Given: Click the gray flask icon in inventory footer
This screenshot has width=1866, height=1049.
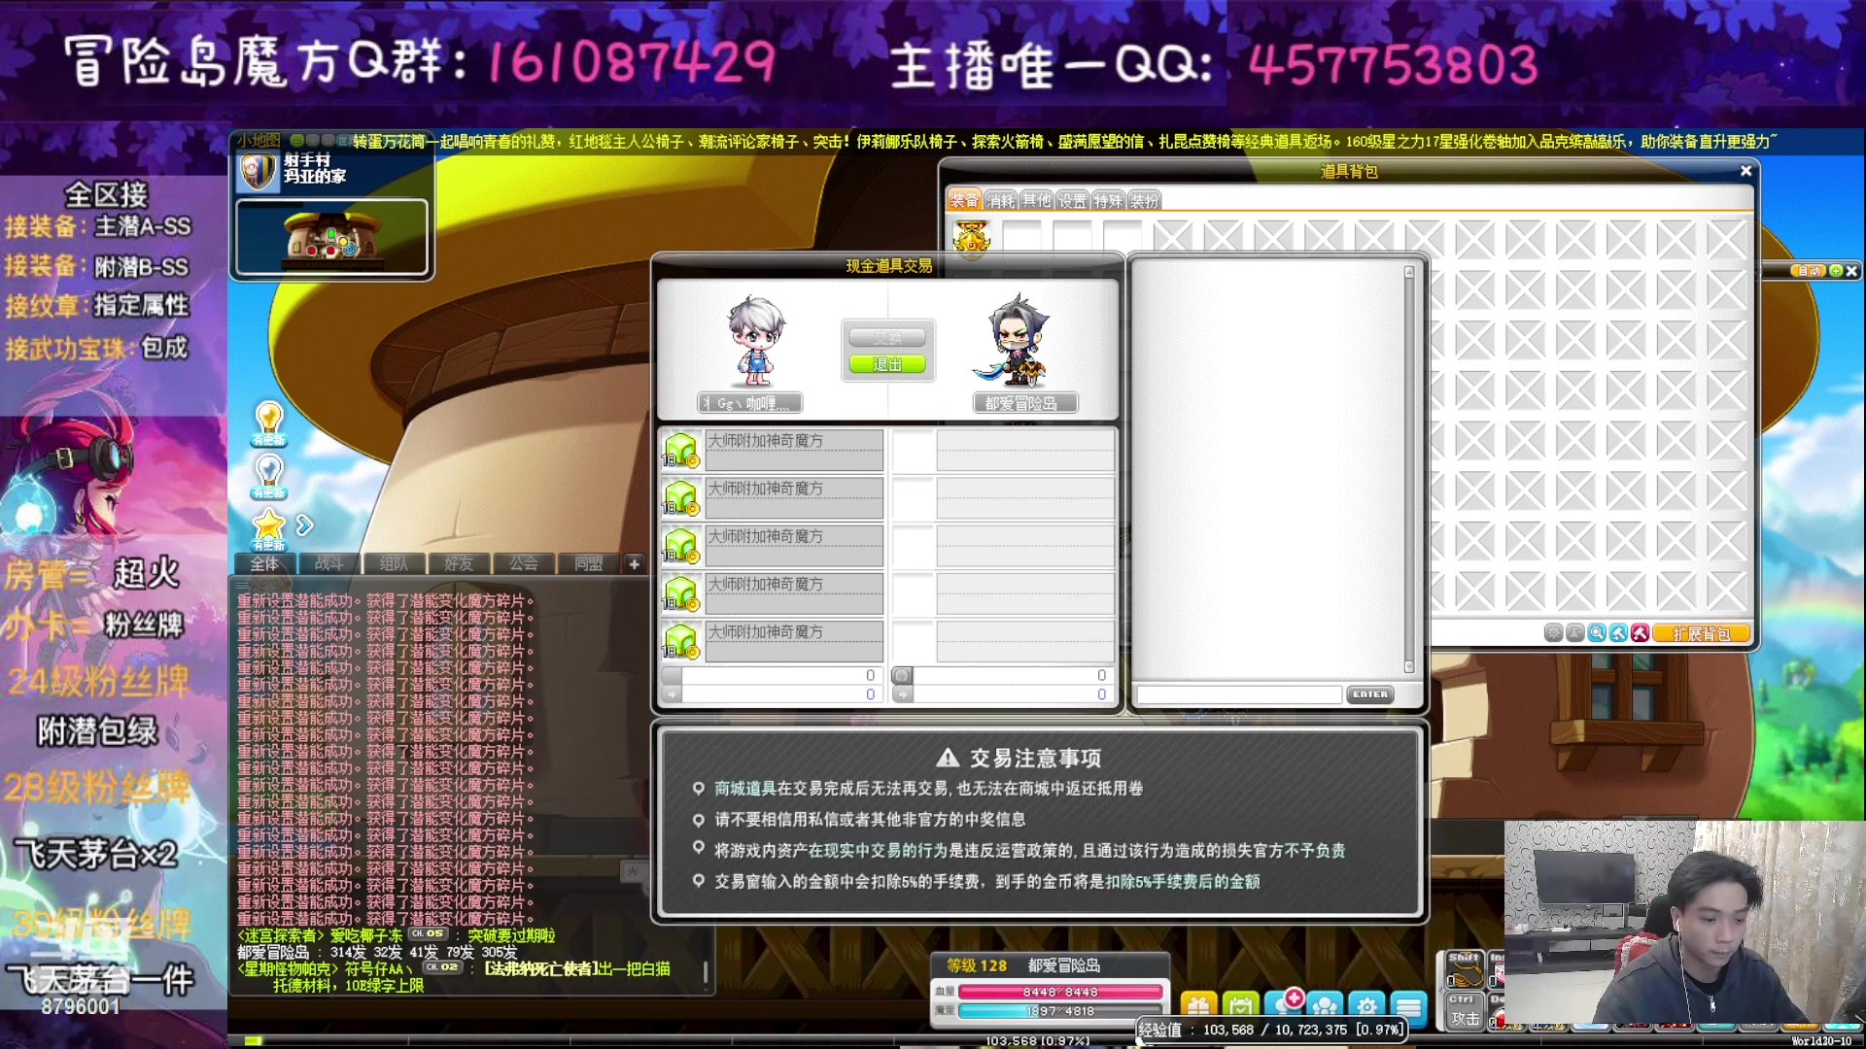Looking at the screenshot, I should [x=1574, y=633].
